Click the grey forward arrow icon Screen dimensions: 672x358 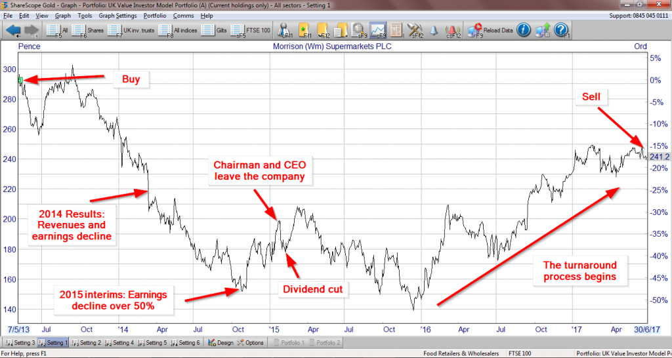pos(31,30)
